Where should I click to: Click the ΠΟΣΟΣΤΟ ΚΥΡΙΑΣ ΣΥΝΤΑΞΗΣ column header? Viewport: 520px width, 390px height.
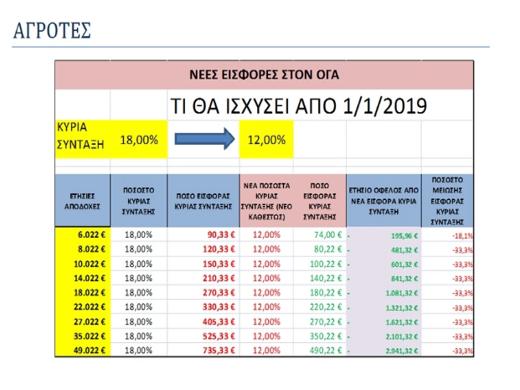[138, 200]
